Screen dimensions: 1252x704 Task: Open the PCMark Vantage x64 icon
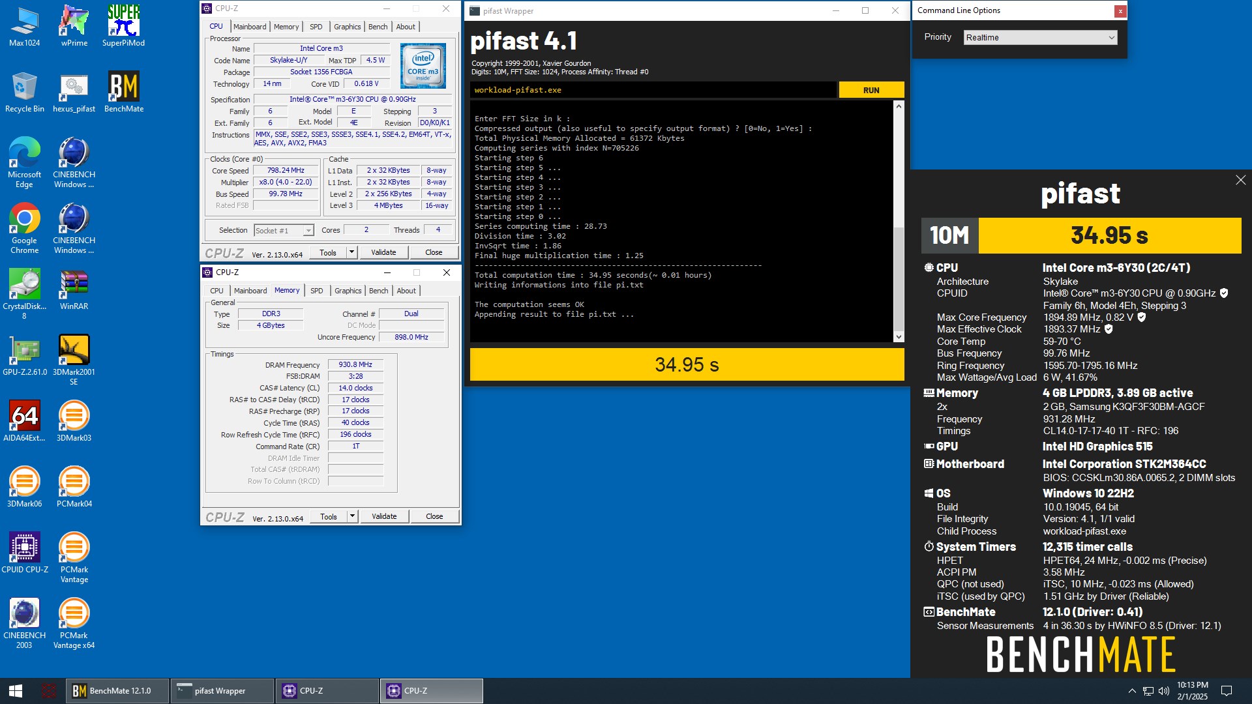pyautogui.click(x=74, y=623)
